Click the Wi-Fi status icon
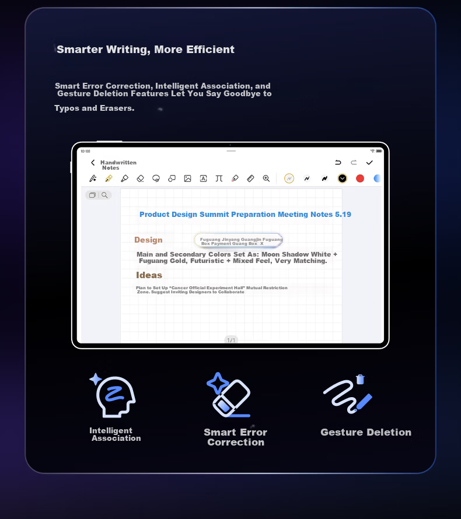This screenshot has height=519, width=461. tap(372, 151)
